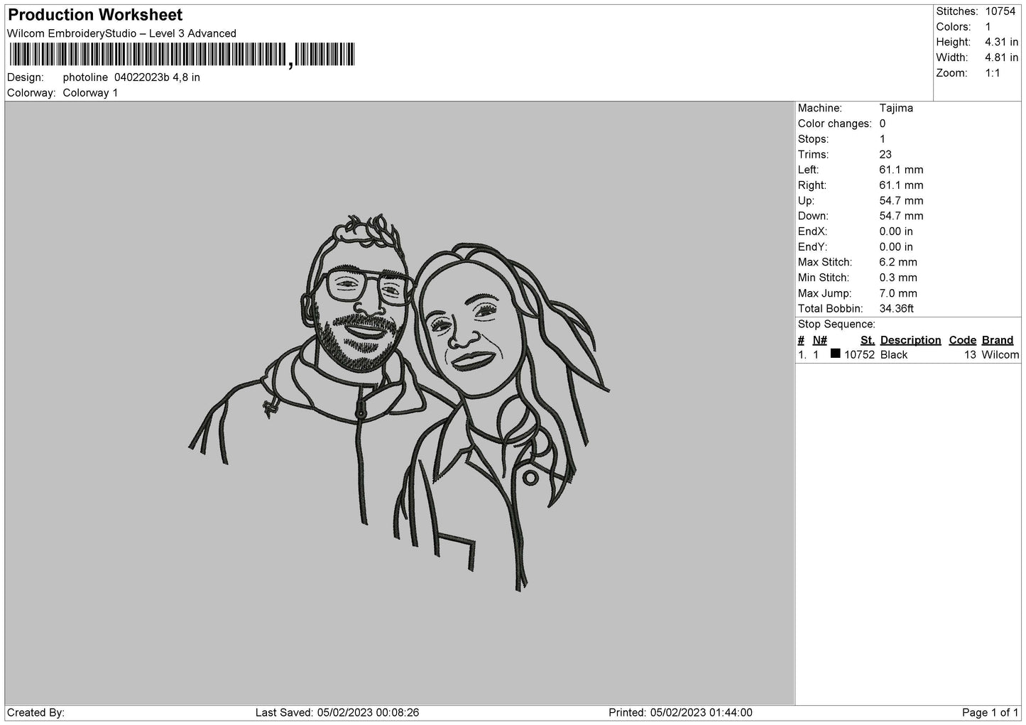This screenshot has height=725, width=1026.
Task: Click the Wilcom EmbroideryStudio Level 3 Advanced text
Action: [x=121, y=33]
